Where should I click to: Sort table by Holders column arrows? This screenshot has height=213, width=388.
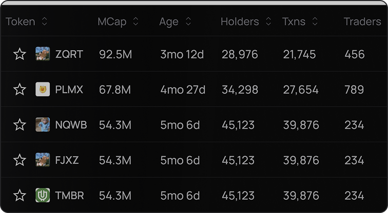pyautogui.click(x=268, y=22)
